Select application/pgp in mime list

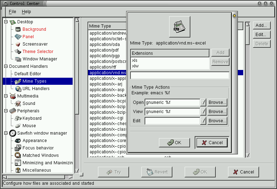(x=107, y=56)
